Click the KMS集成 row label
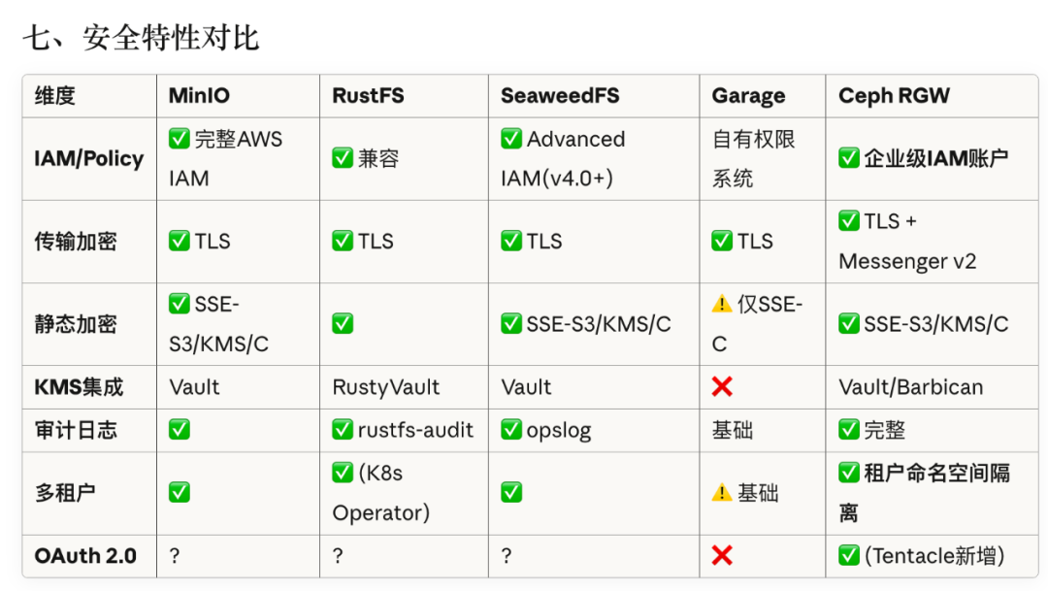 click(x=80, y=387)
